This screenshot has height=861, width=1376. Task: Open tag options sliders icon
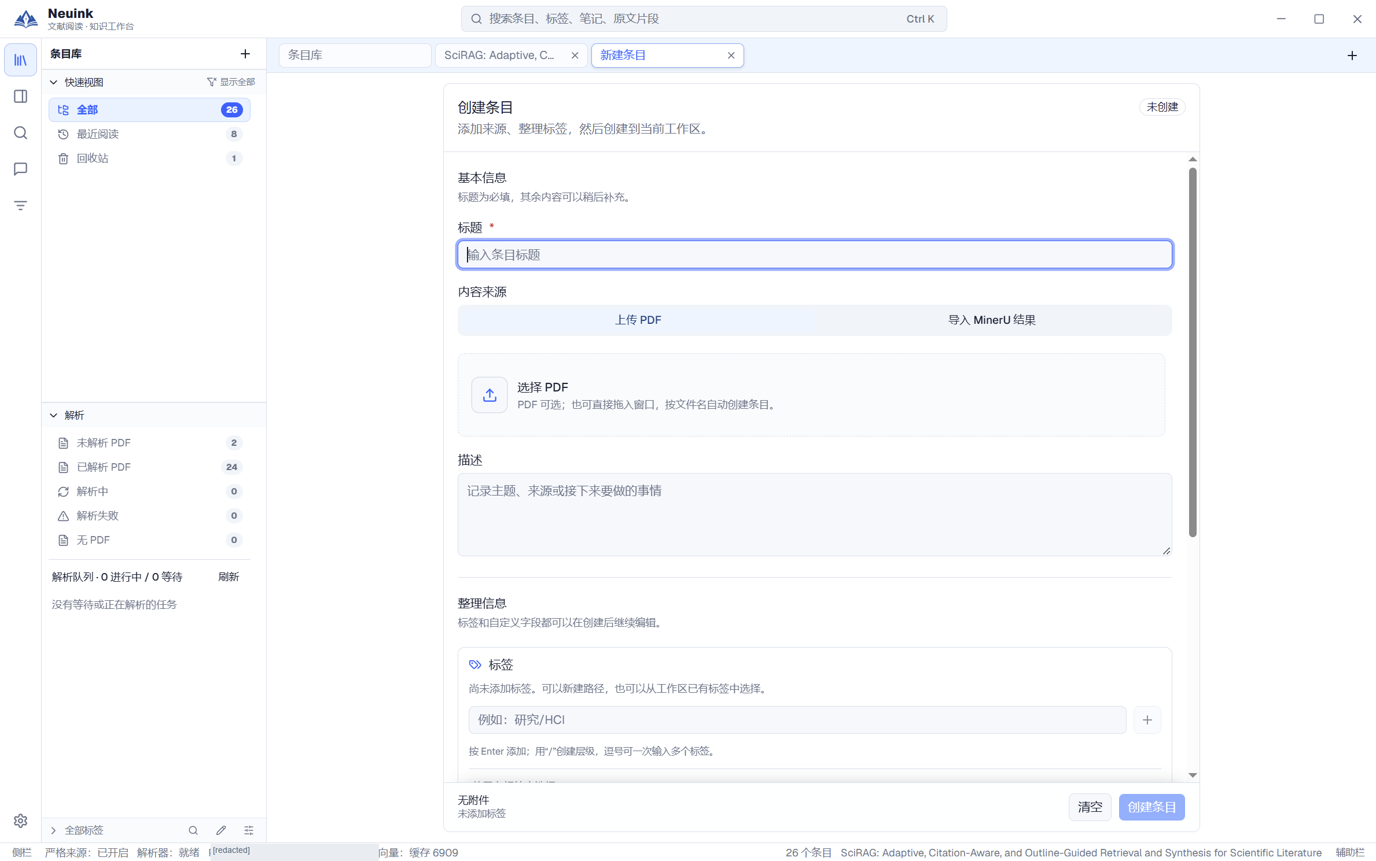pyautogui.click(x=249, y=830)
